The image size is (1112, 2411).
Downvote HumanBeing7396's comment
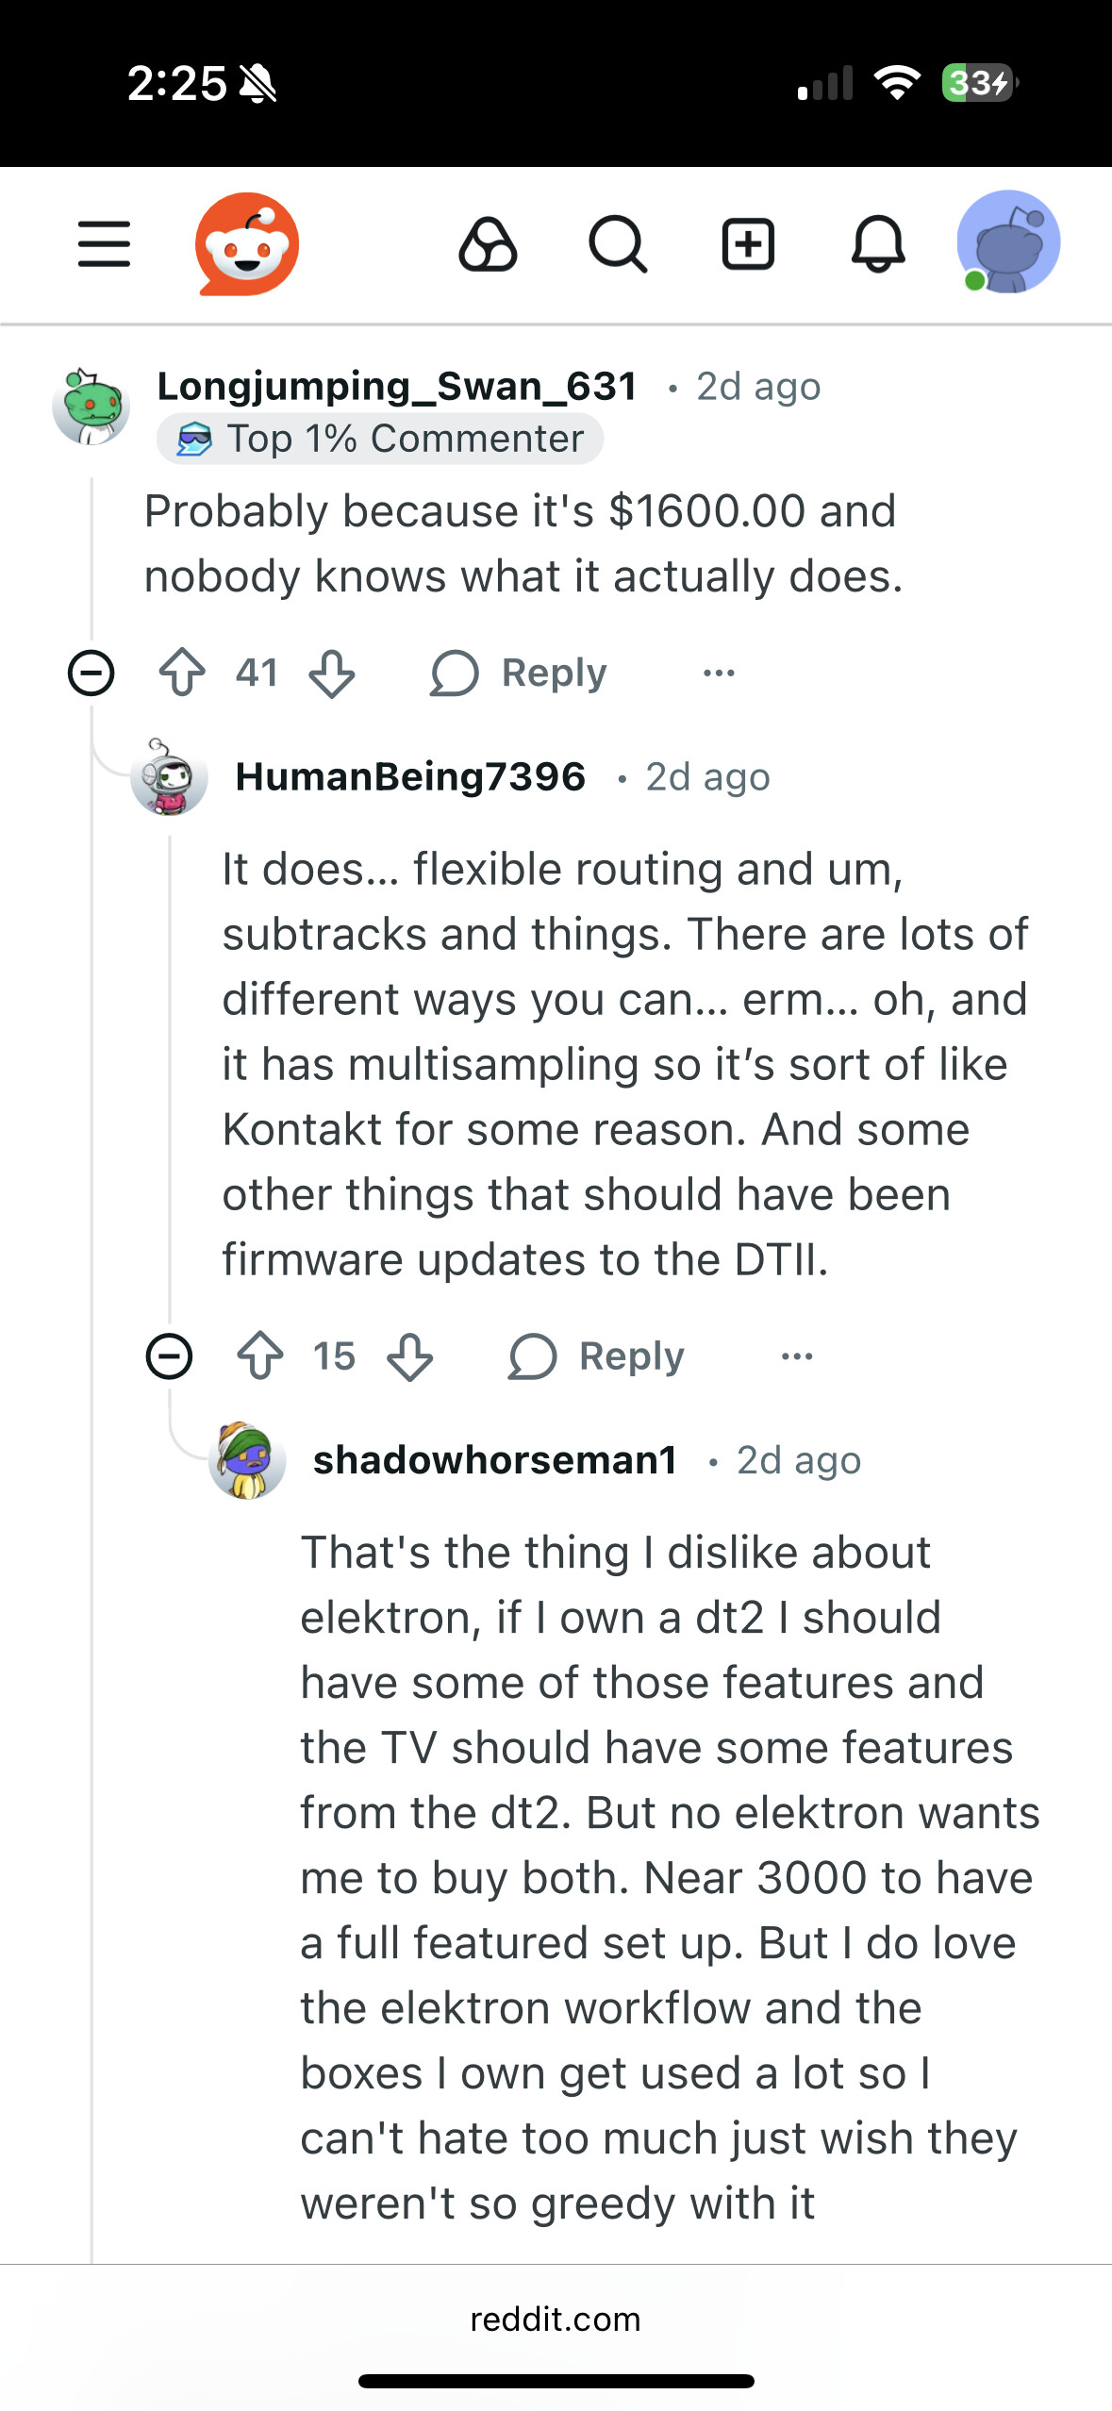tap(410, 1356)
